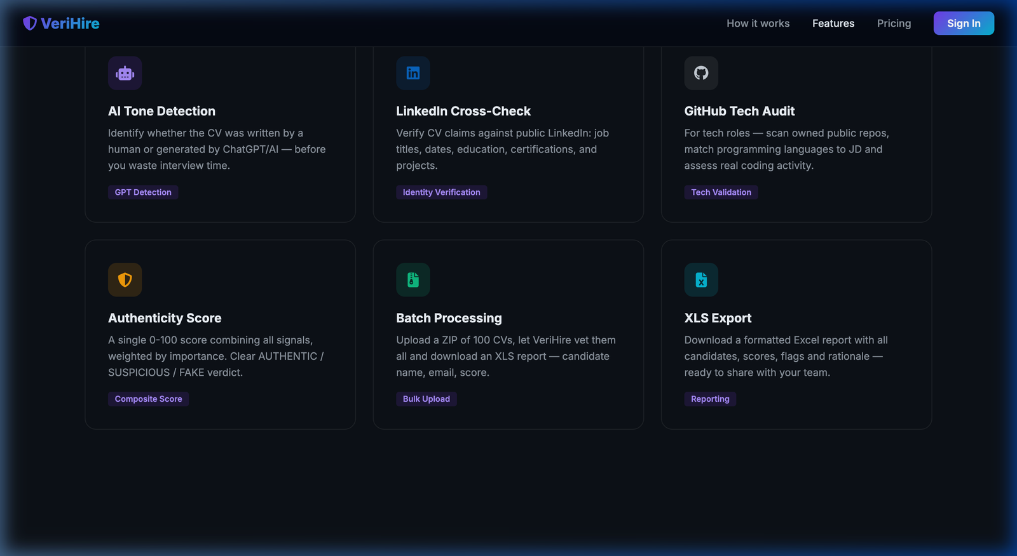1017x556 pixels.
Task: Click the 'A single 0-100 score' description
Action: 216,356
